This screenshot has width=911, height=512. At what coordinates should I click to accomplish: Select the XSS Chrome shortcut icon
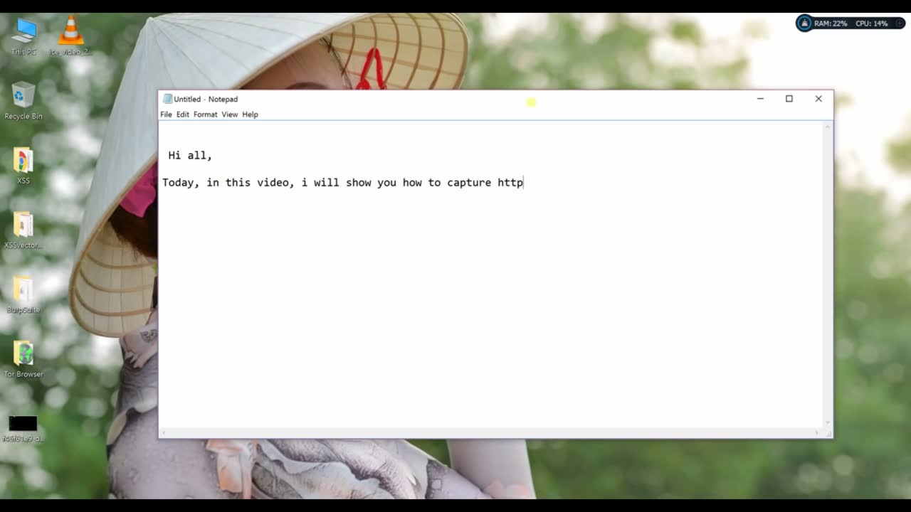tap(23, 165)
